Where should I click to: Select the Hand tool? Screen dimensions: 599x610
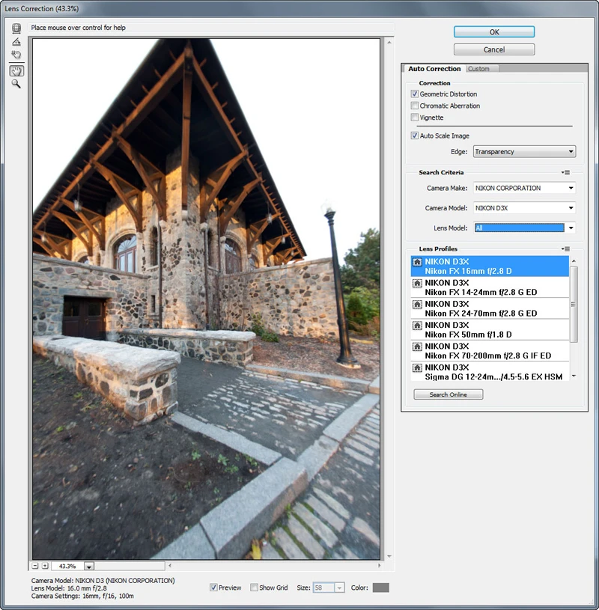[x=16, y=71]
